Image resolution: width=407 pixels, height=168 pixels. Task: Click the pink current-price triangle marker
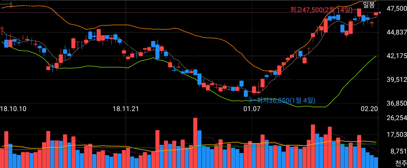tap(380, 13)
